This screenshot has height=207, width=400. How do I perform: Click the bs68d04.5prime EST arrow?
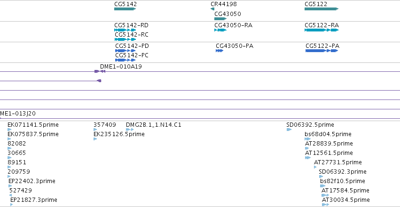coord(308,139)
